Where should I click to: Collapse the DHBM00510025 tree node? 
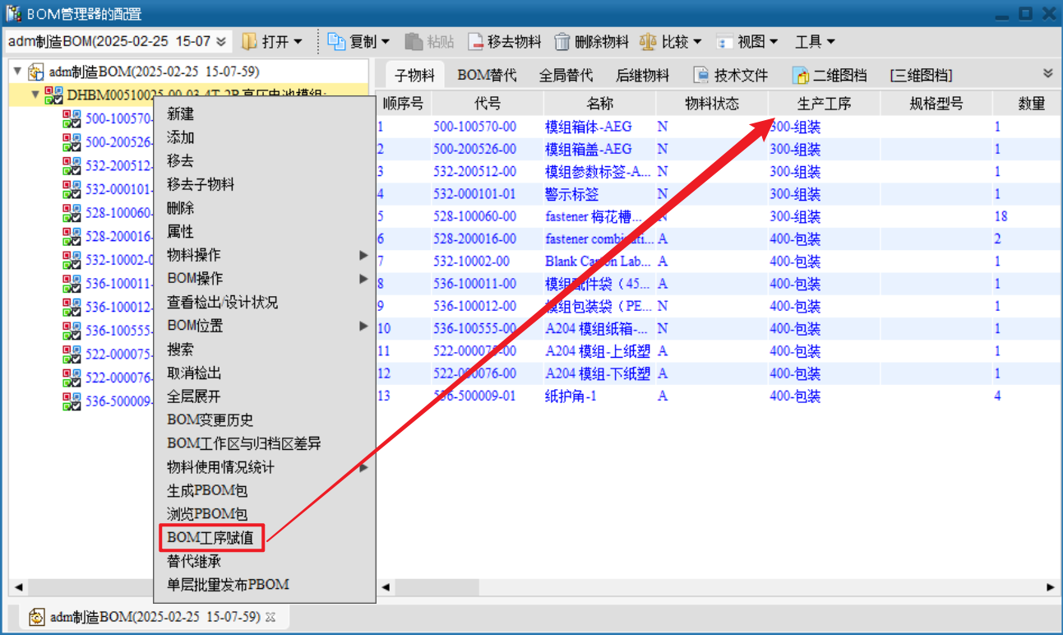tap(35, 95)
